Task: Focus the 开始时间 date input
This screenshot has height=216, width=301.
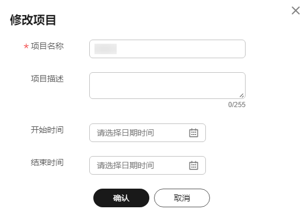Action: coord(148,133)
